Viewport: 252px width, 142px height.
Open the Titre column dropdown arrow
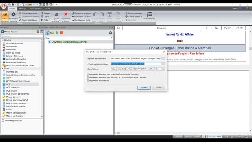(111, 38)
